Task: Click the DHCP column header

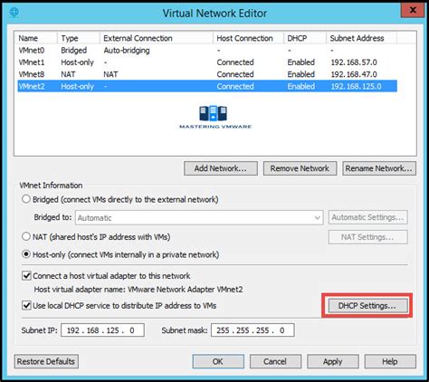Action: 305,38
